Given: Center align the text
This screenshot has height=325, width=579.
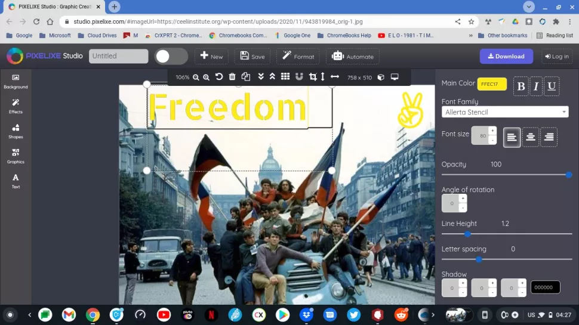Looking at the screenshot, I should 531,137.
